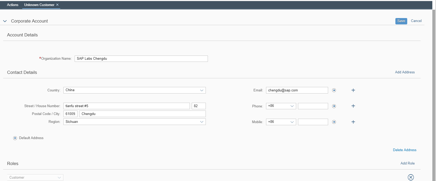Select the Mobile default radio button

[334, 122]
